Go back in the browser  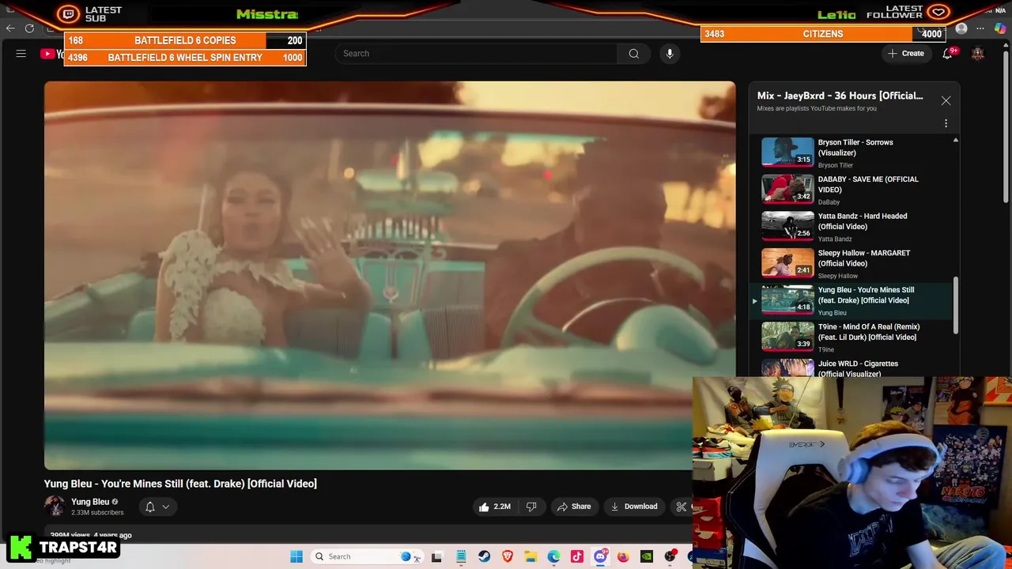click(x=9, y=28)
